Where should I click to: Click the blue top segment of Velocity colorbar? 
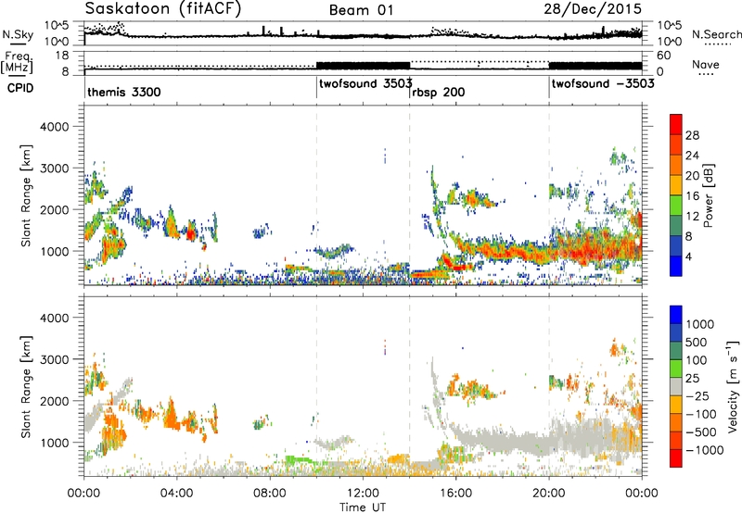coord(676,314)
